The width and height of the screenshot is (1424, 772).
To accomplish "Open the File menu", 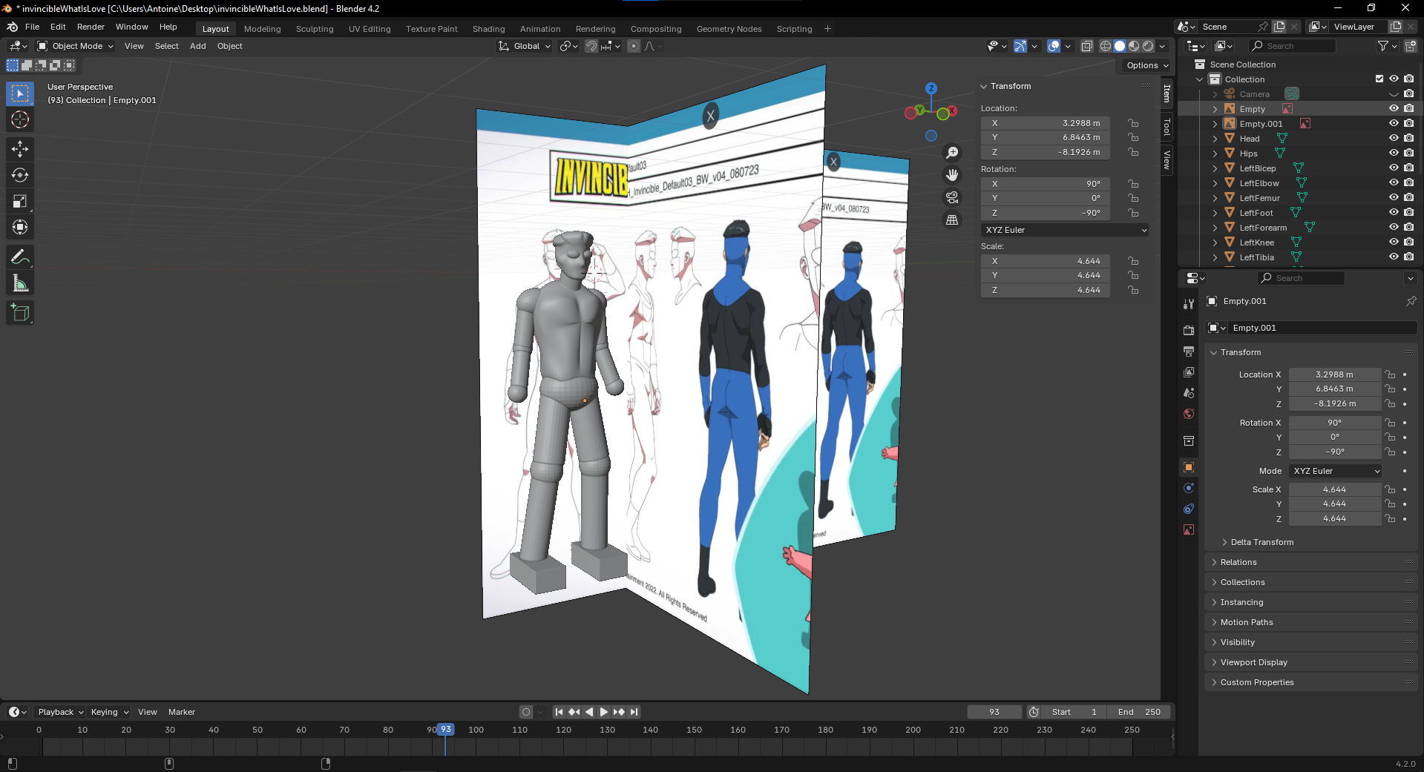I will point(32,27).
